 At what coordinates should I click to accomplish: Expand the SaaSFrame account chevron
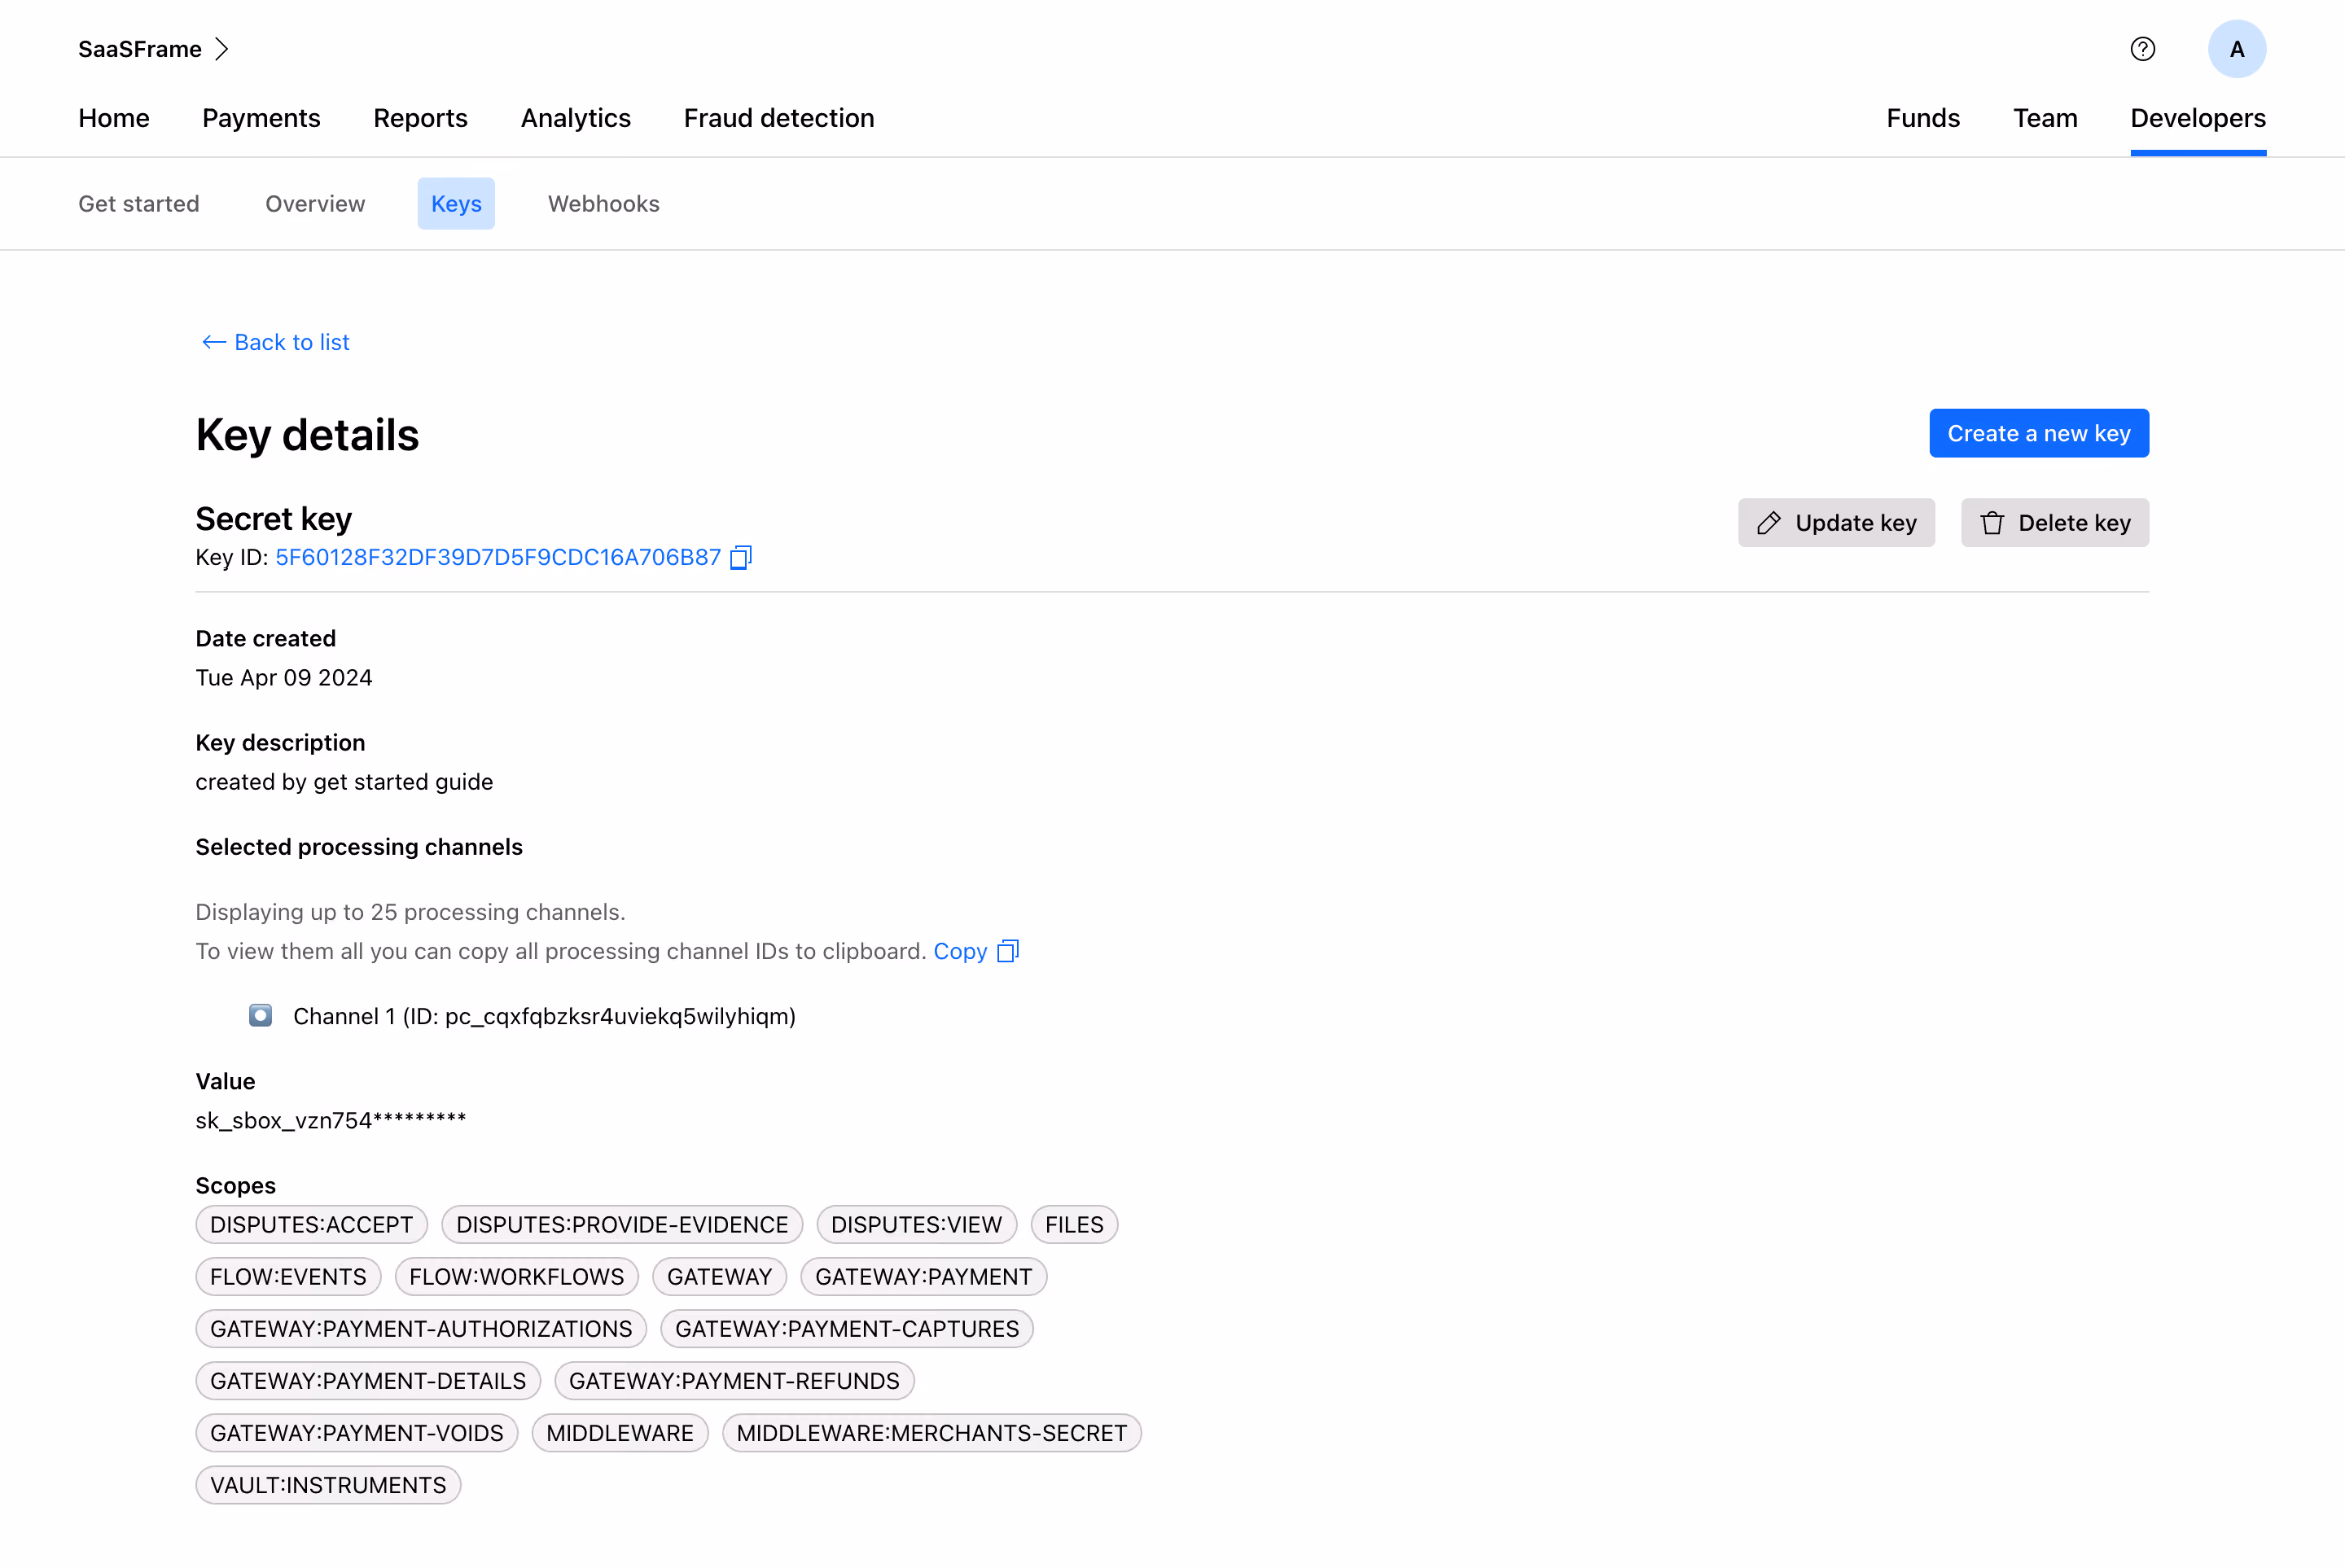click(x=222, y=49)
